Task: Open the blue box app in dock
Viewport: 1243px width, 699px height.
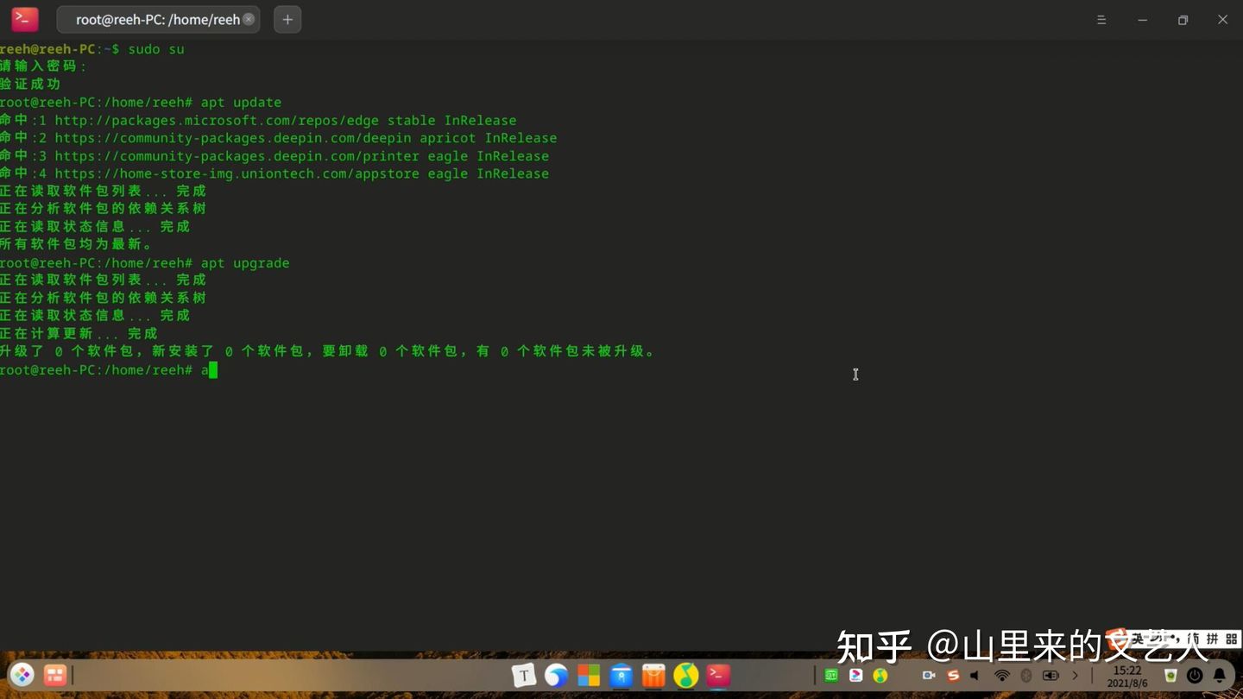Action: tap(621, 675)
